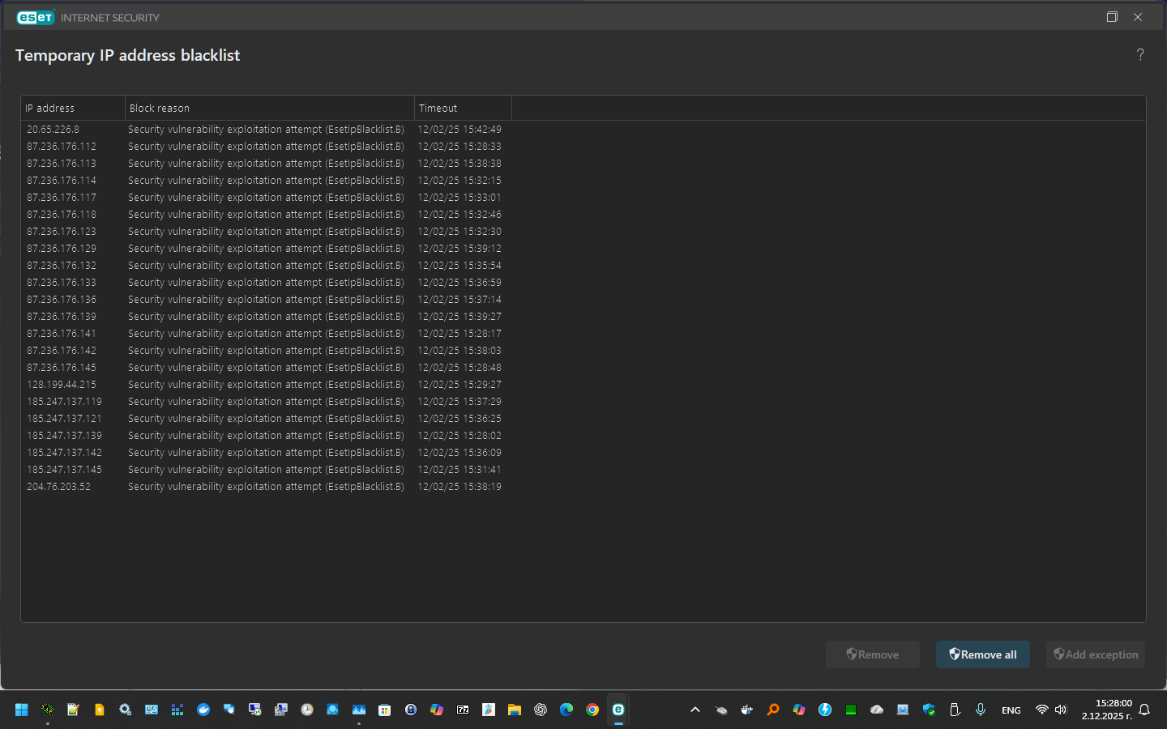Select the entry 185.247.137.119
Image resolution: width=1167 pixels, height=729 pixels.
pyautogui.click(x=65, y=402)
